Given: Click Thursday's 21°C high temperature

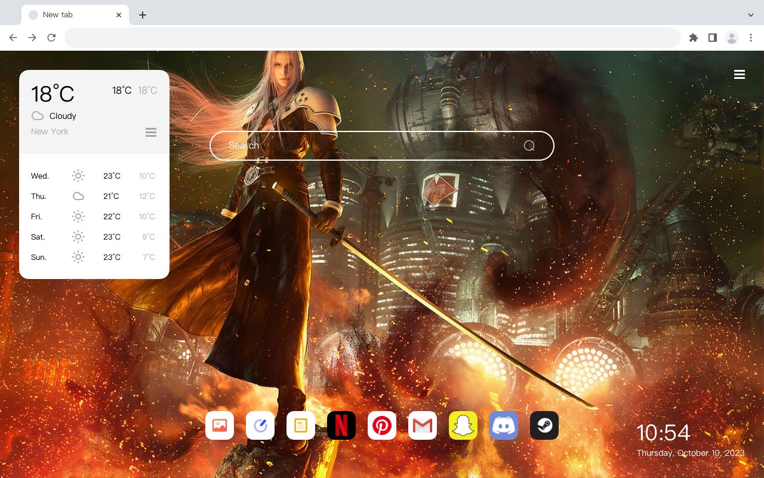Looking at the screenshot, I should click(111, 196).
